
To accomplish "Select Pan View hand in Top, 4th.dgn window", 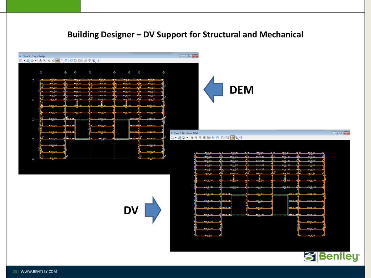I will 66,60.
